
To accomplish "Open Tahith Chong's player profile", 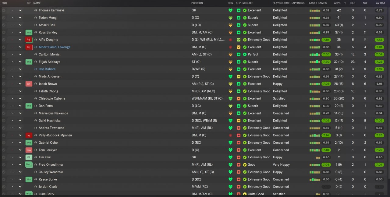I will 48,91.
